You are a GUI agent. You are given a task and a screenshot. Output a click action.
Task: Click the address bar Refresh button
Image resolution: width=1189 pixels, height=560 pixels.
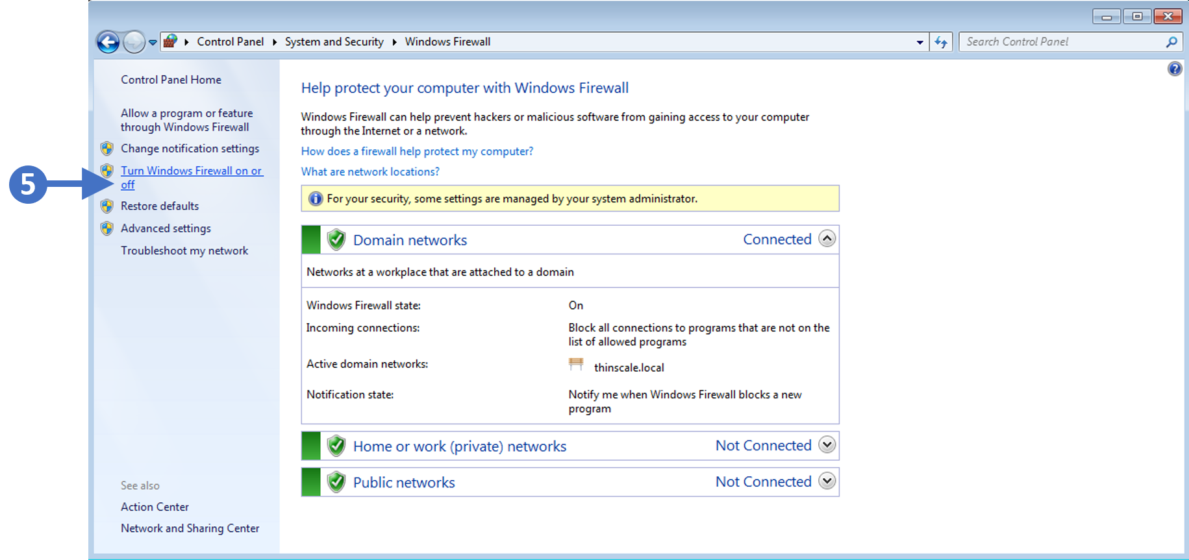[941, 42]
